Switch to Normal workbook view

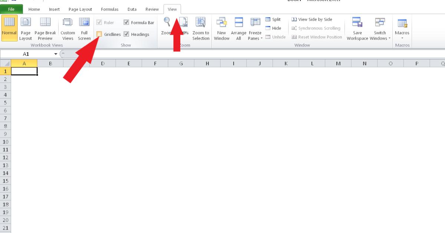coord(9,28)
